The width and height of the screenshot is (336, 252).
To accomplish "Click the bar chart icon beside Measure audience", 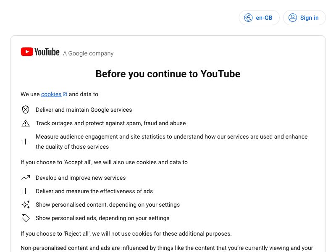I will tap(25, 142).
